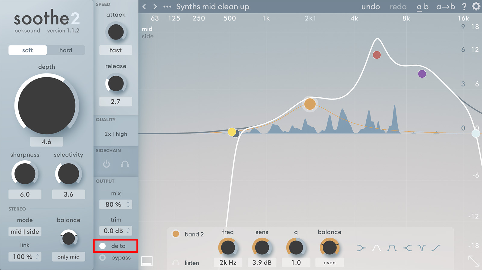
Task: Select bell band shape icon
Action: click(377, 248)
